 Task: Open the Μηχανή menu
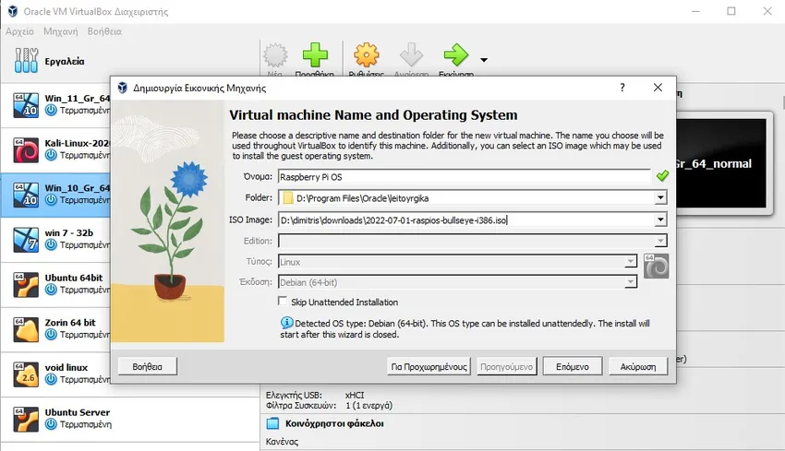coord(61,31)
